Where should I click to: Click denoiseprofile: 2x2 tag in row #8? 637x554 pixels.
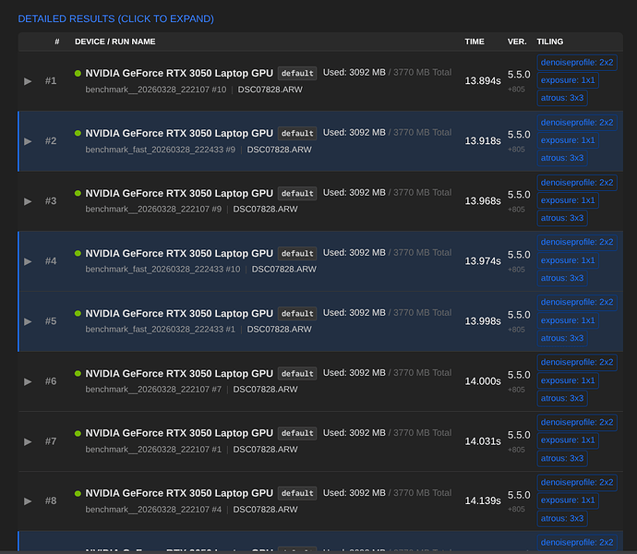(x=577, y=483)
